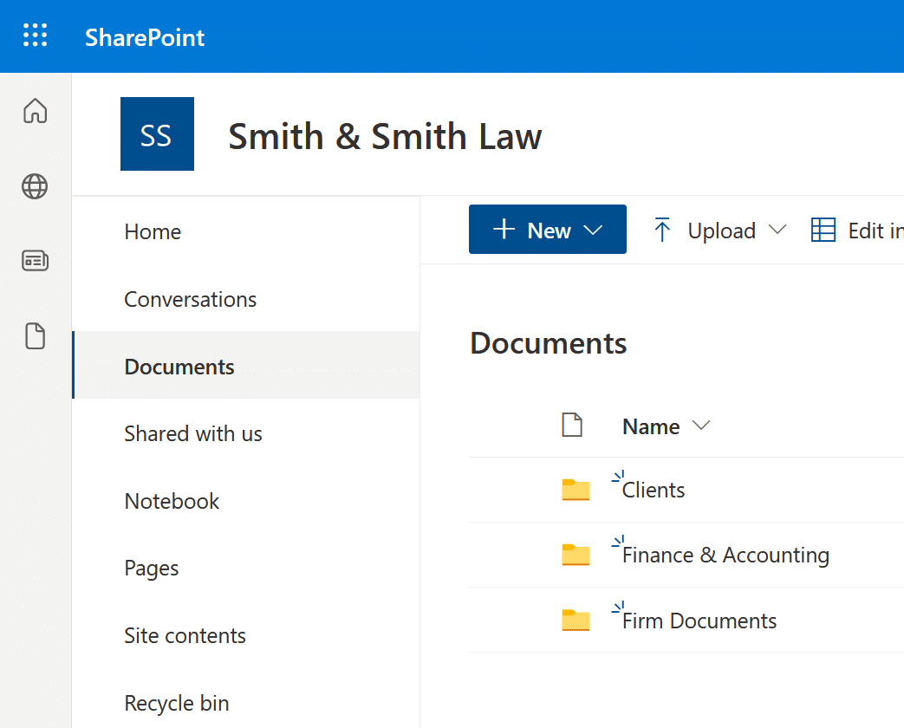The width and height of the screenshot is (904, 728).
Task: Open Finance & Accounting folder name
Action: click(725, 555)
